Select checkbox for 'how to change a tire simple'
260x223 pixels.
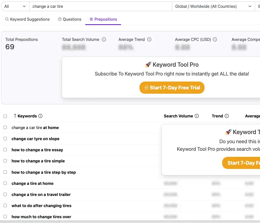5,161
